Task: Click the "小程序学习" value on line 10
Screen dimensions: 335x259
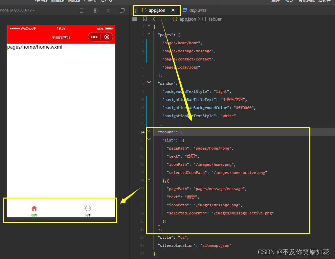Action: (233, 100)
